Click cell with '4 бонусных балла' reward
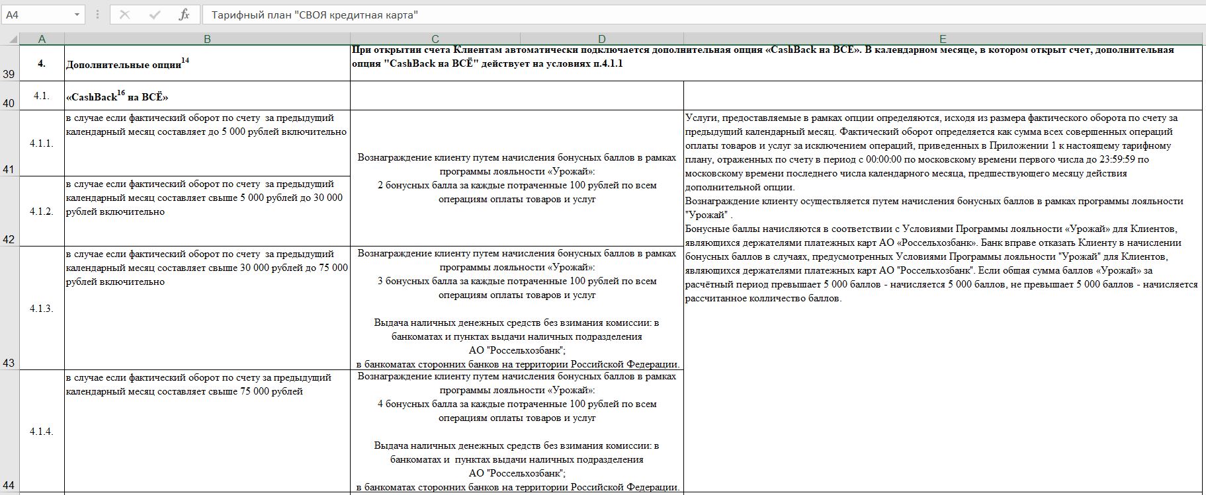This screenshot has height=495, width=1206. pyautogui.click(x=517, y=431)
